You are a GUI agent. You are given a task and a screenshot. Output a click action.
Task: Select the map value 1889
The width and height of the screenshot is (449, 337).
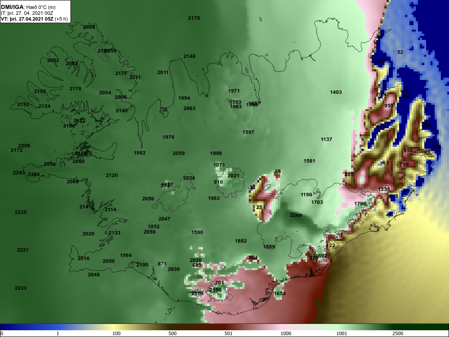point(269,247)
